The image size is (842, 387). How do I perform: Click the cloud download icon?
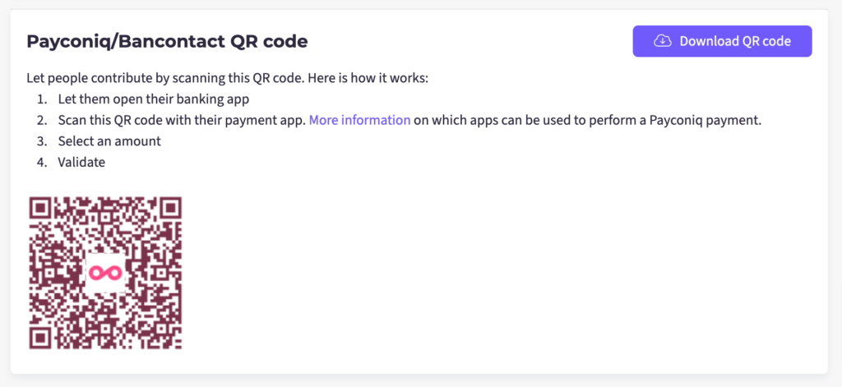pyautogui.click(x=662, y=41)
